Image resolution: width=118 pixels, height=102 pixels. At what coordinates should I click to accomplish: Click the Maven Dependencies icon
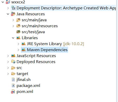24,50
